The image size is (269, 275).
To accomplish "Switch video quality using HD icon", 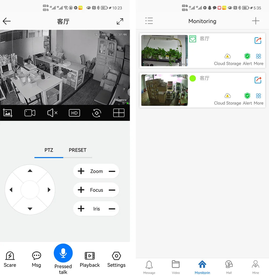I will tap(74, 113).
